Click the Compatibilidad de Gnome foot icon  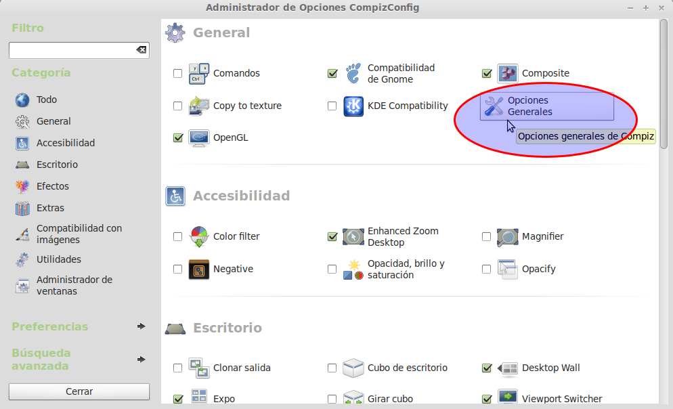(353, 73)
